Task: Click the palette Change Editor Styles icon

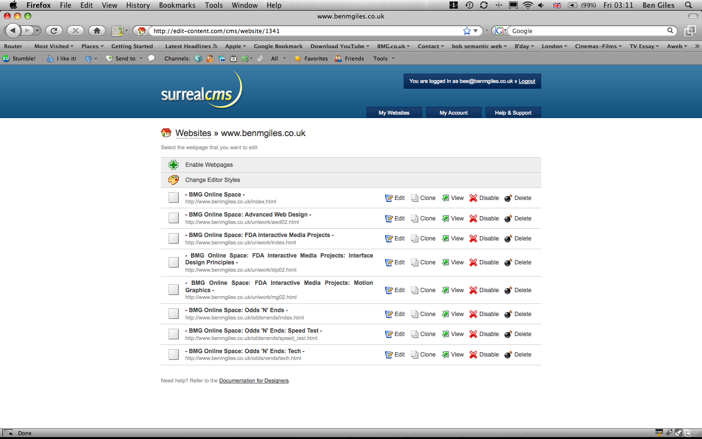Action: (174, 180)
